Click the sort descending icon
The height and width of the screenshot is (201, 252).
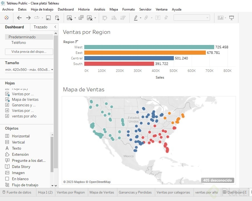123,18
